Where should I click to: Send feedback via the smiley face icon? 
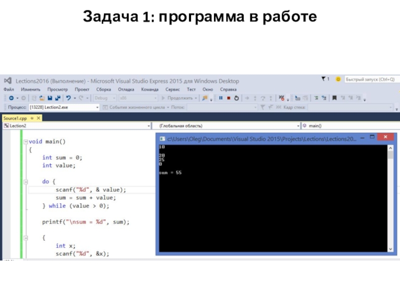(338, 79)
